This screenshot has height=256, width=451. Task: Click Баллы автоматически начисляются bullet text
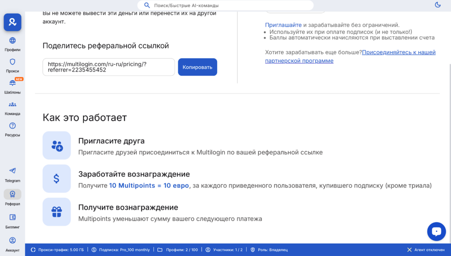(352, 38)
